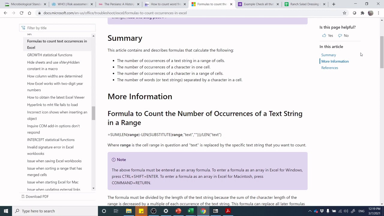Click the 'More Information' main heading
Viewport: 384px width, 216px height.
[x=140, y=96]
